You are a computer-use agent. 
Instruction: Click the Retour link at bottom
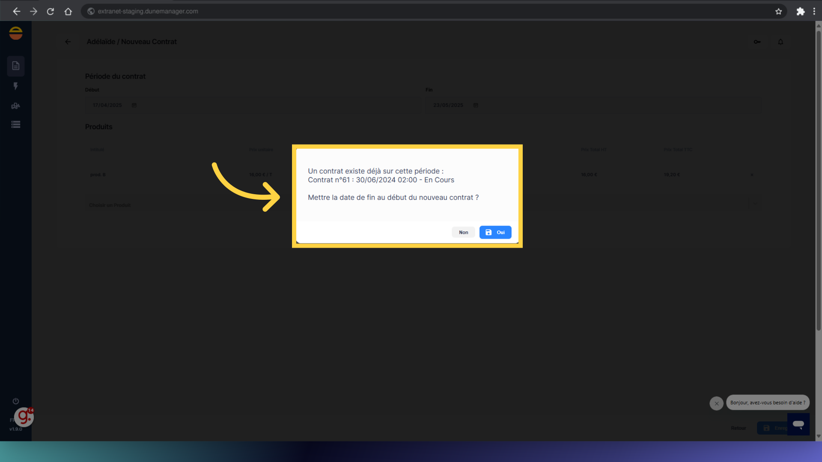click(738, 428)
